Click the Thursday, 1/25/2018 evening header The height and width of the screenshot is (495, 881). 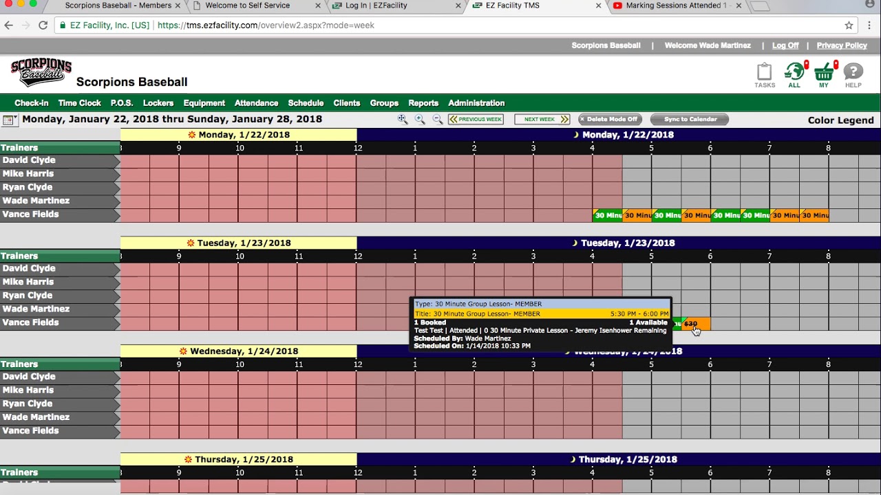click(619, 459)
